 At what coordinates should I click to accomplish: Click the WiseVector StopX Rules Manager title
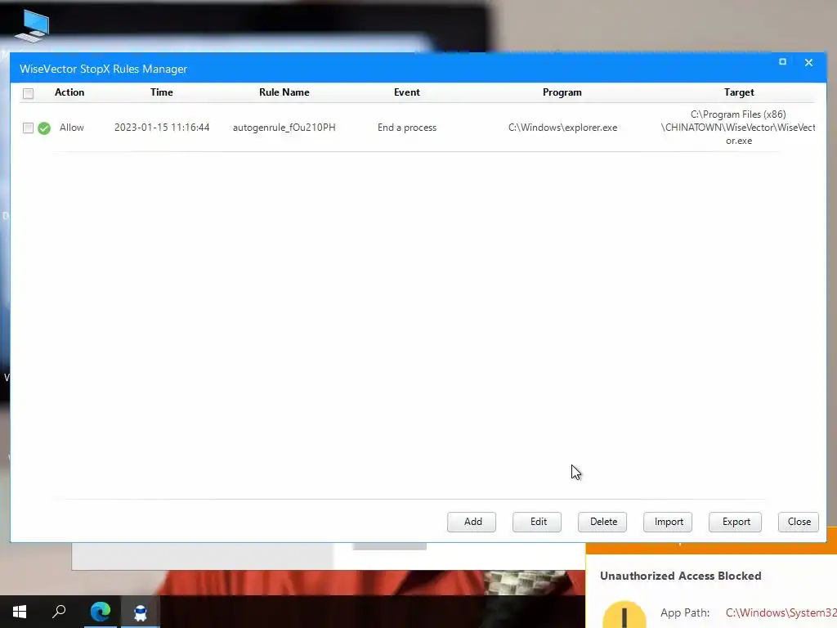pyautogui.click(x=104, y=70)
